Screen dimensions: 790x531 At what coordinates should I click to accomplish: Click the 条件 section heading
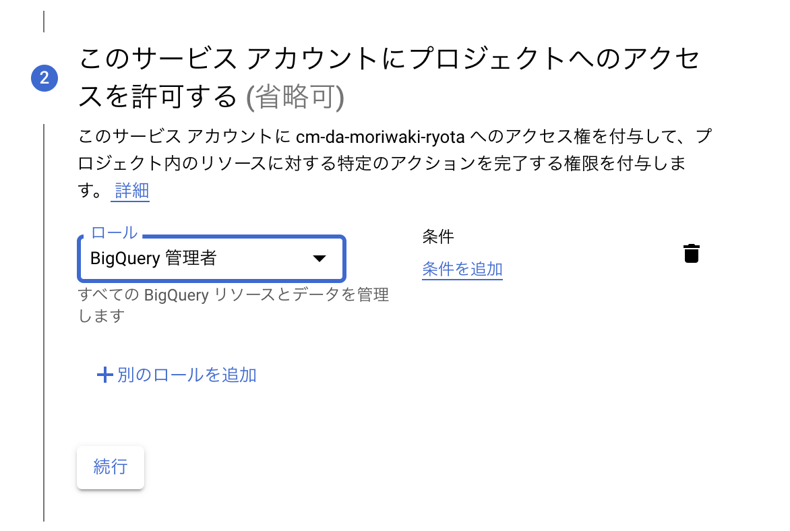click(438, 237)
